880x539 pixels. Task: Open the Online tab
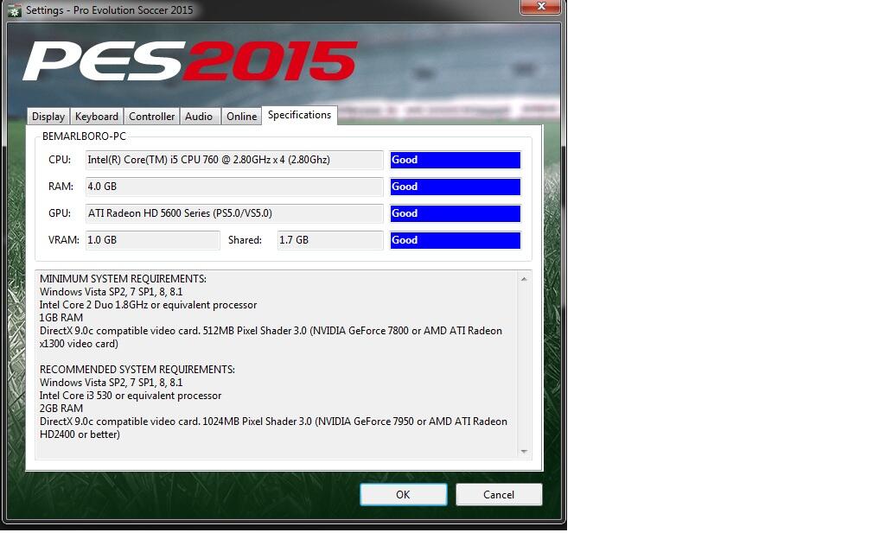(x=241, y=116)
